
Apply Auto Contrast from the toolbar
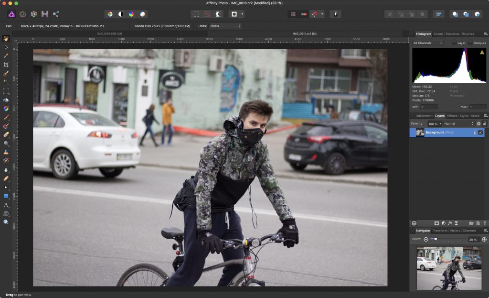pos(121,14)
